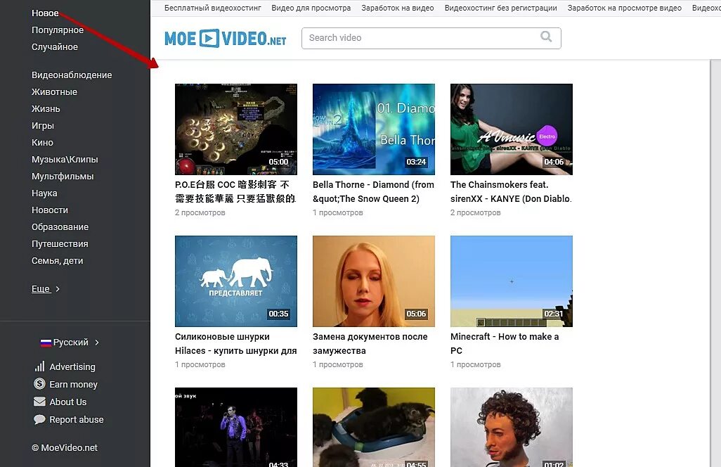Viewport: 721px width, 467px height.
Task: Open the Advertising link
Action: tap(72, 366)
